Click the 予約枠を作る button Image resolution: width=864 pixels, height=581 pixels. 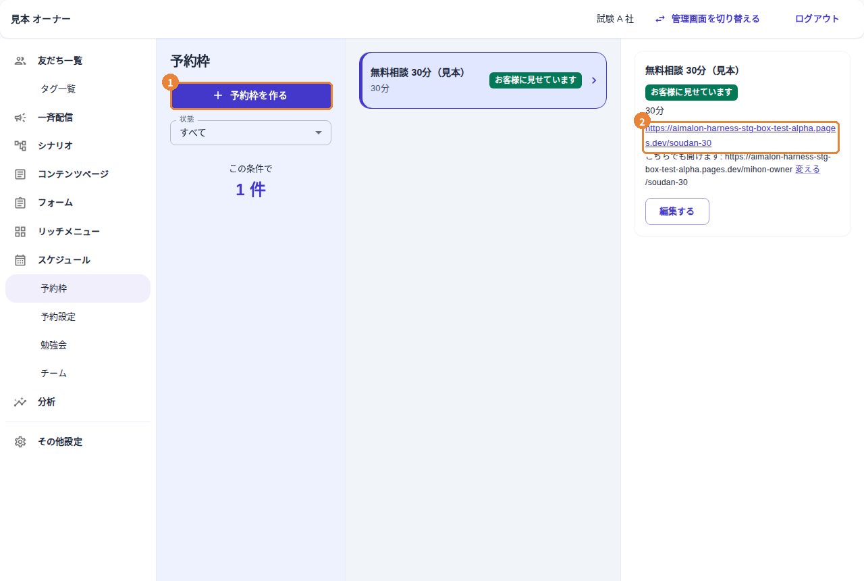[251, 96]
